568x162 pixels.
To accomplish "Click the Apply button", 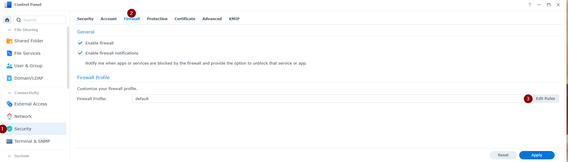I will 536,155.
